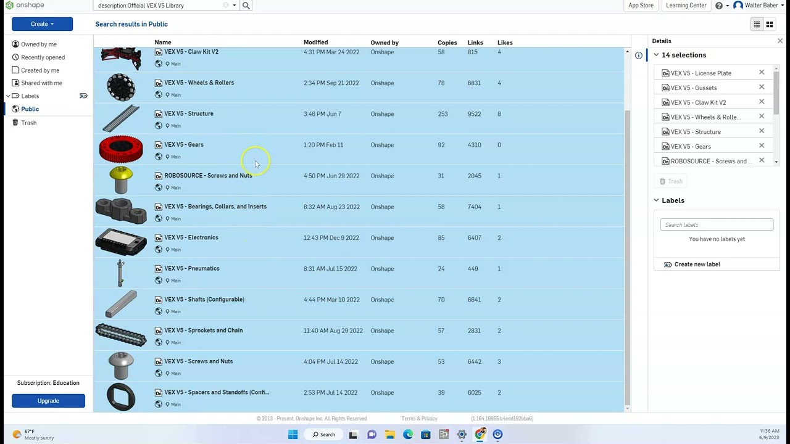
Task: Open VEX V5 - Wheels & Rollers document
Action: pos(199,83)
